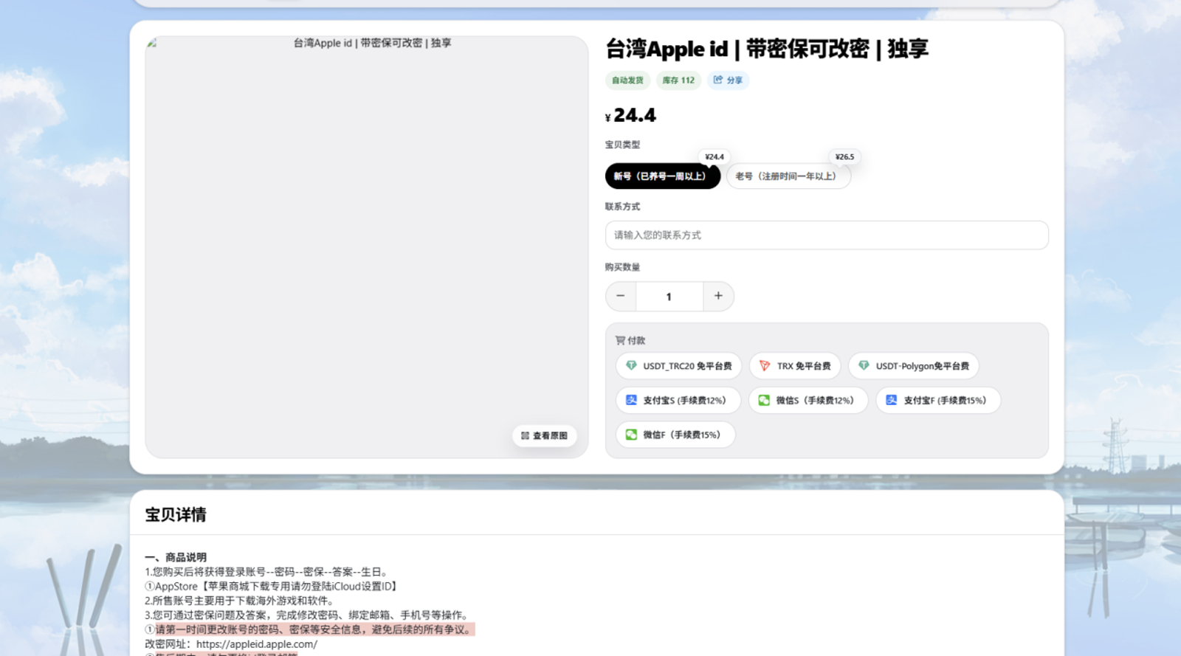
Task: Click the line 2.所售账号主要用于下载海外游戏和软件
Action: tap(241, 601)
